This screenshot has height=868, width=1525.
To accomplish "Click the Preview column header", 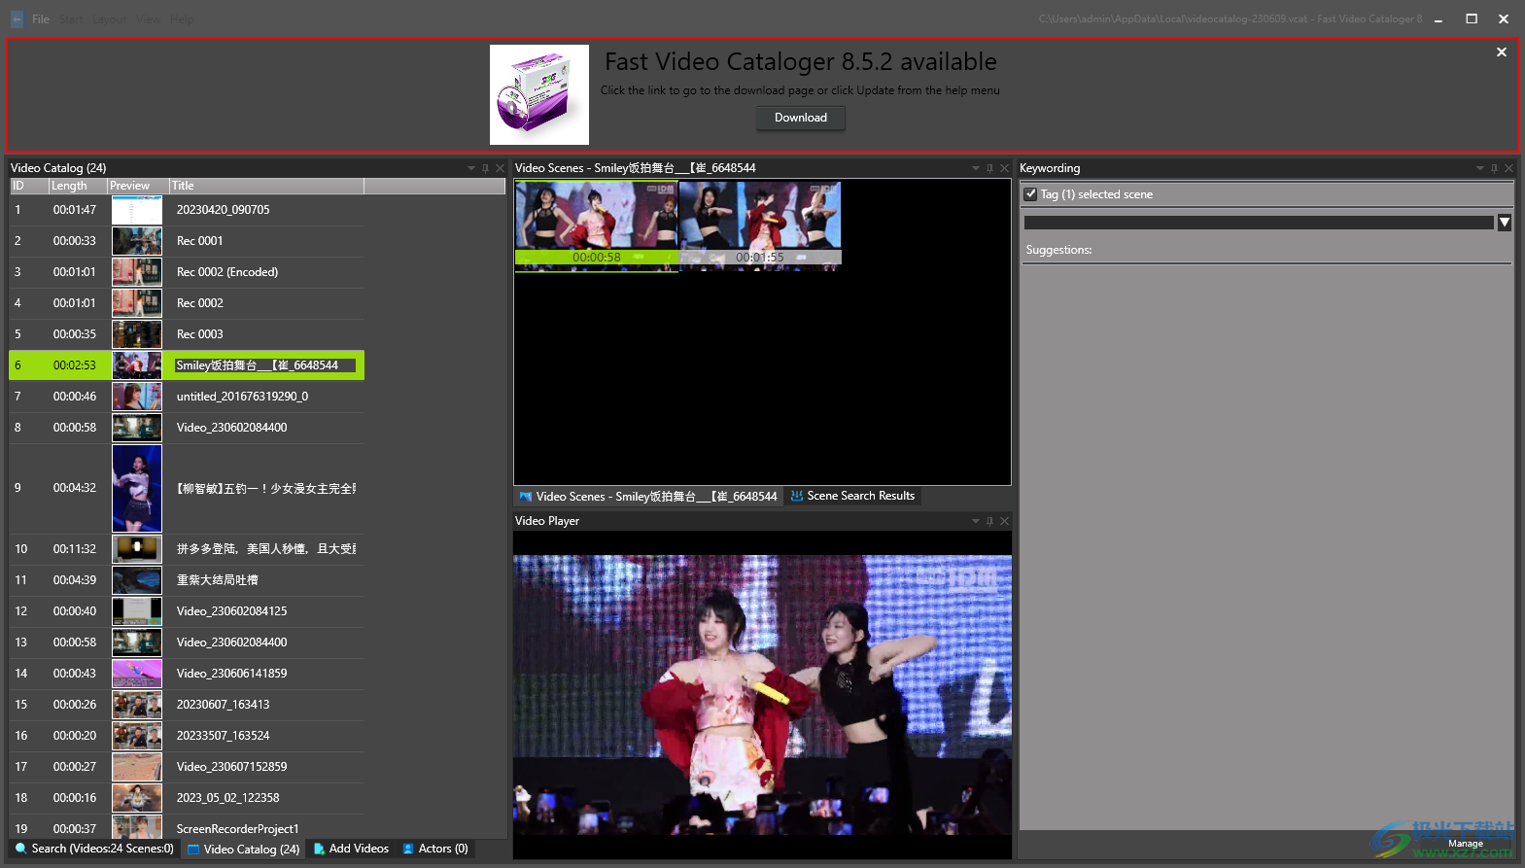I will (x=138, y=186).
